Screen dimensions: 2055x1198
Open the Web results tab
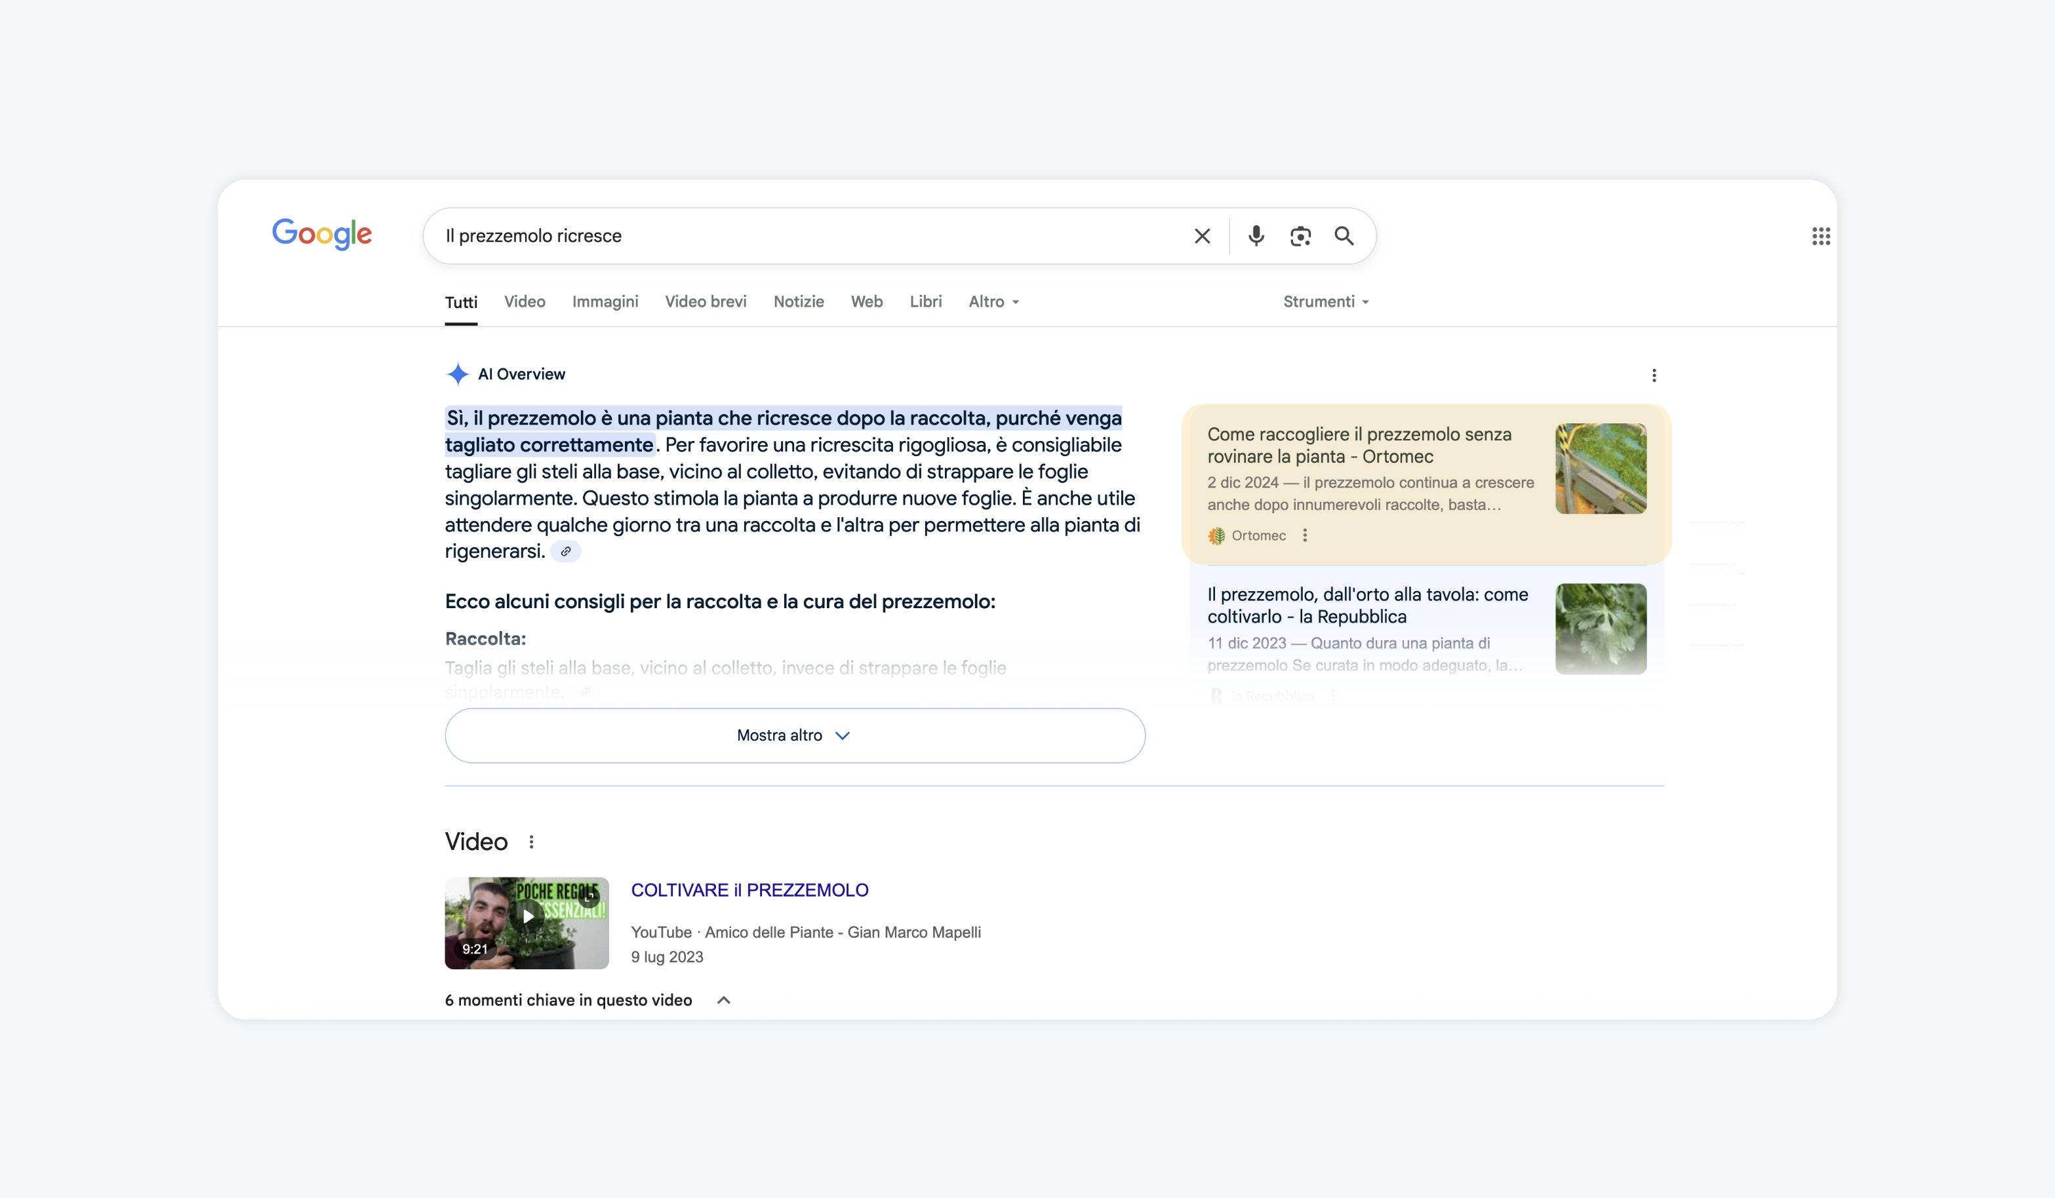(x=867, y=301)
